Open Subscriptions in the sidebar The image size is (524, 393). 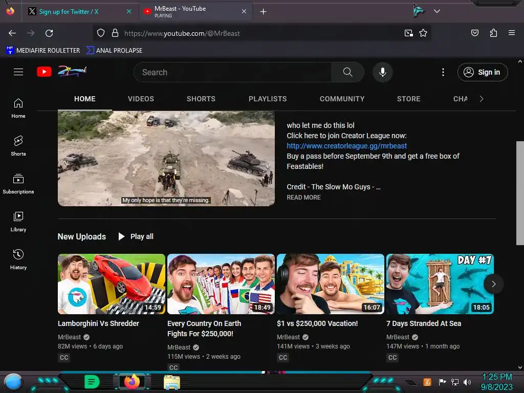tap(18, 184)
